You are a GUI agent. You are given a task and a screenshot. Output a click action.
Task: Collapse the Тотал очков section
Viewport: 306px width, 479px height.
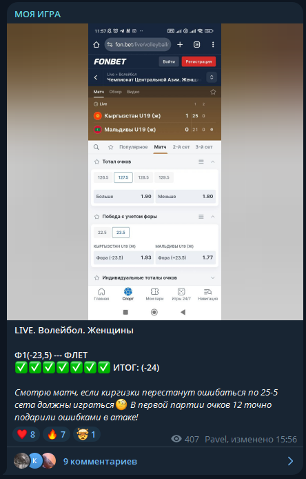tap(213, 162)
